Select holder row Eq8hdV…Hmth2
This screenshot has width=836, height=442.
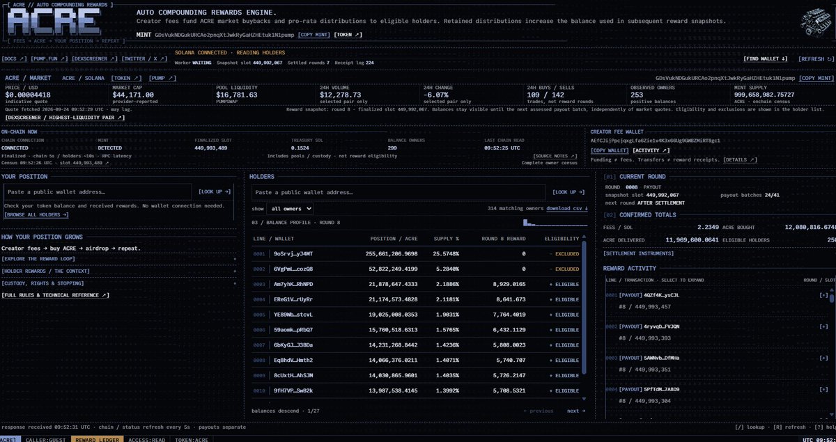click(417, 360)
